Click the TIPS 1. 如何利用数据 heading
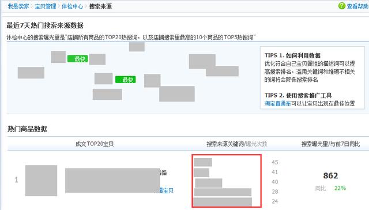Viewport: 369px width, 210px height. pyautogui.click(x=292, y=55)
